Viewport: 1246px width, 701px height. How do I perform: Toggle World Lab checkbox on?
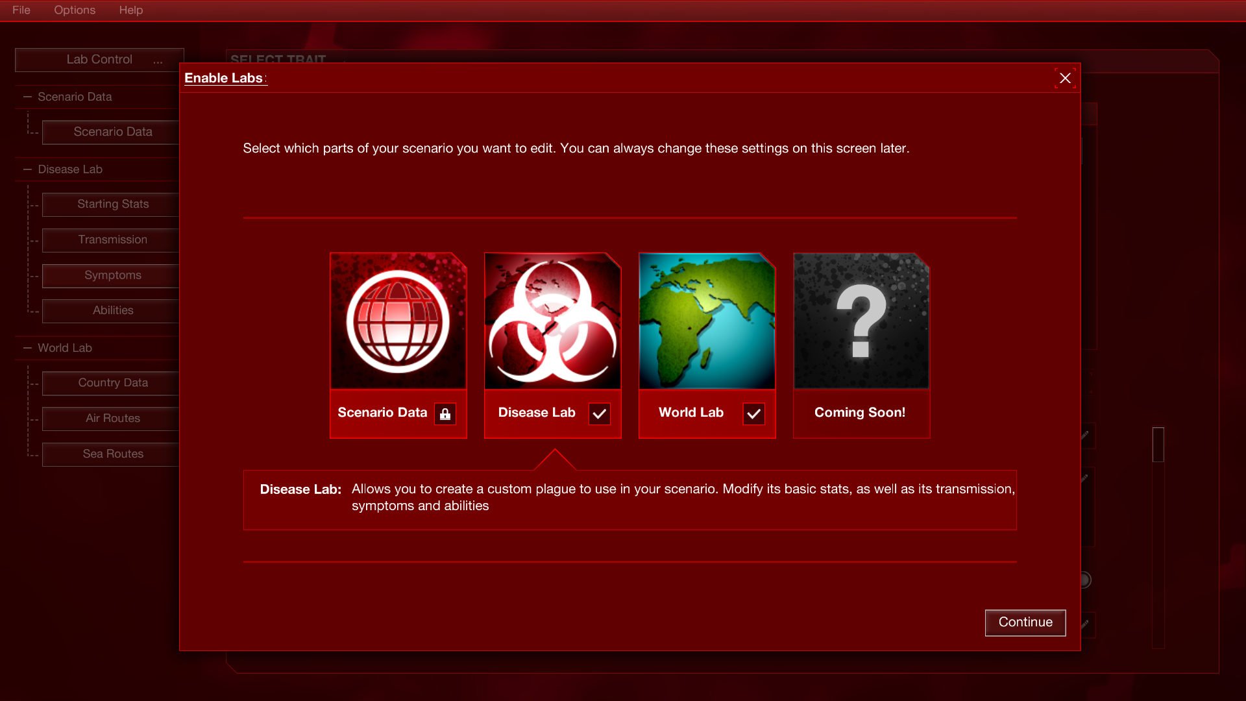coord(753,413)
